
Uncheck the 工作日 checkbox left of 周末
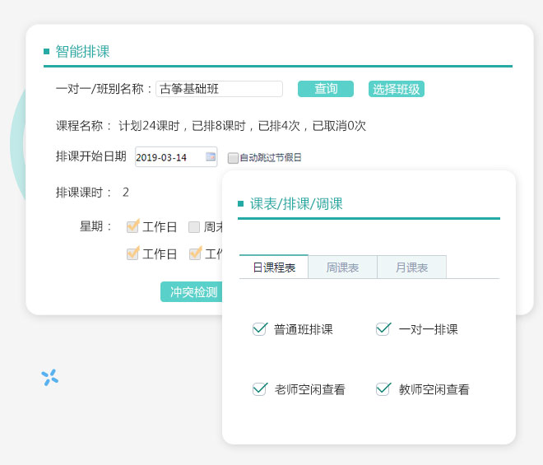[132, 226]
